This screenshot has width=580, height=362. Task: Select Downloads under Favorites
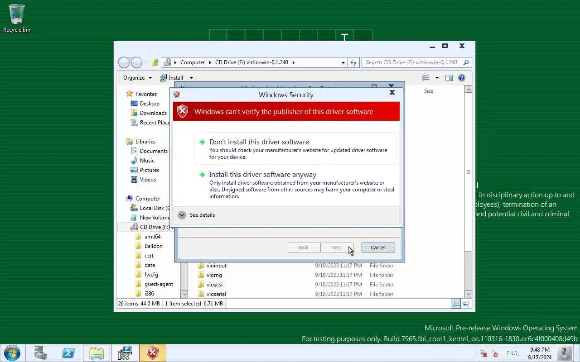click(149, 113)
